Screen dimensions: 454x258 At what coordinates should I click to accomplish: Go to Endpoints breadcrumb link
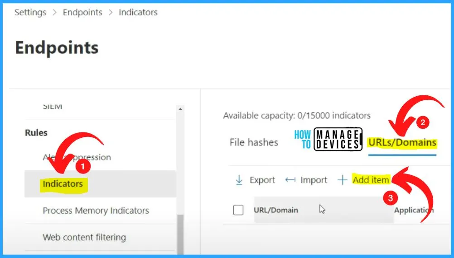coord(82,12)
